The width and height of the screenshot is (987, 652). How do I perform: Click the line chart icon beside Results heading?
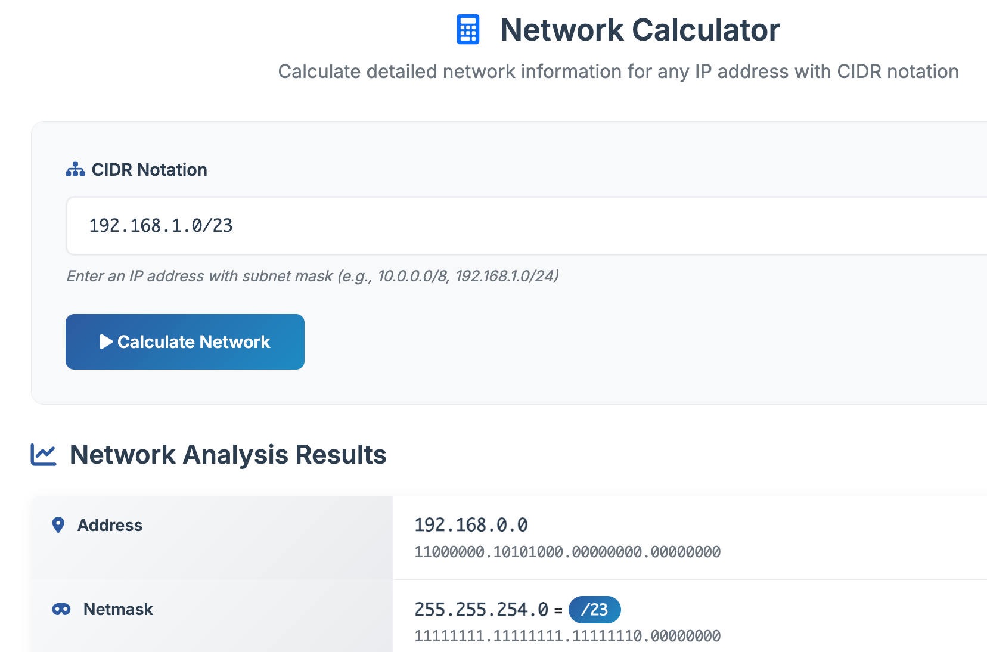pyautogui.click(x=44, y=455)
